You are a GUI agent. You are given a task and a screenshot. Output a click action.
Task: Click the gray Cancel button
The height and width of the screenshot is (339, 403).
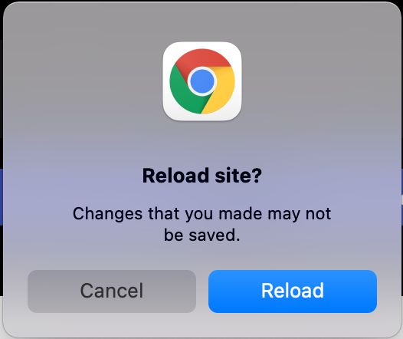112,291
